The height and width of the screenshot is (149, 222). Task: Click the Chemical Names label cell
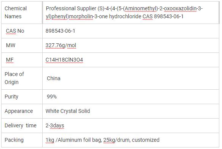[22, 13]
